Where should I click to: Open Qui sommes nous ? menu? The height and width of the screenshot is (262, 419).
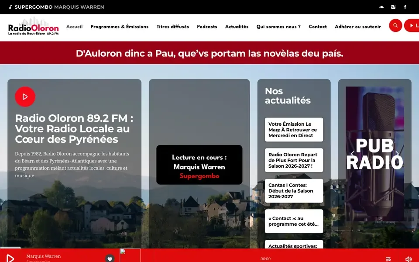tap(278, 27)
